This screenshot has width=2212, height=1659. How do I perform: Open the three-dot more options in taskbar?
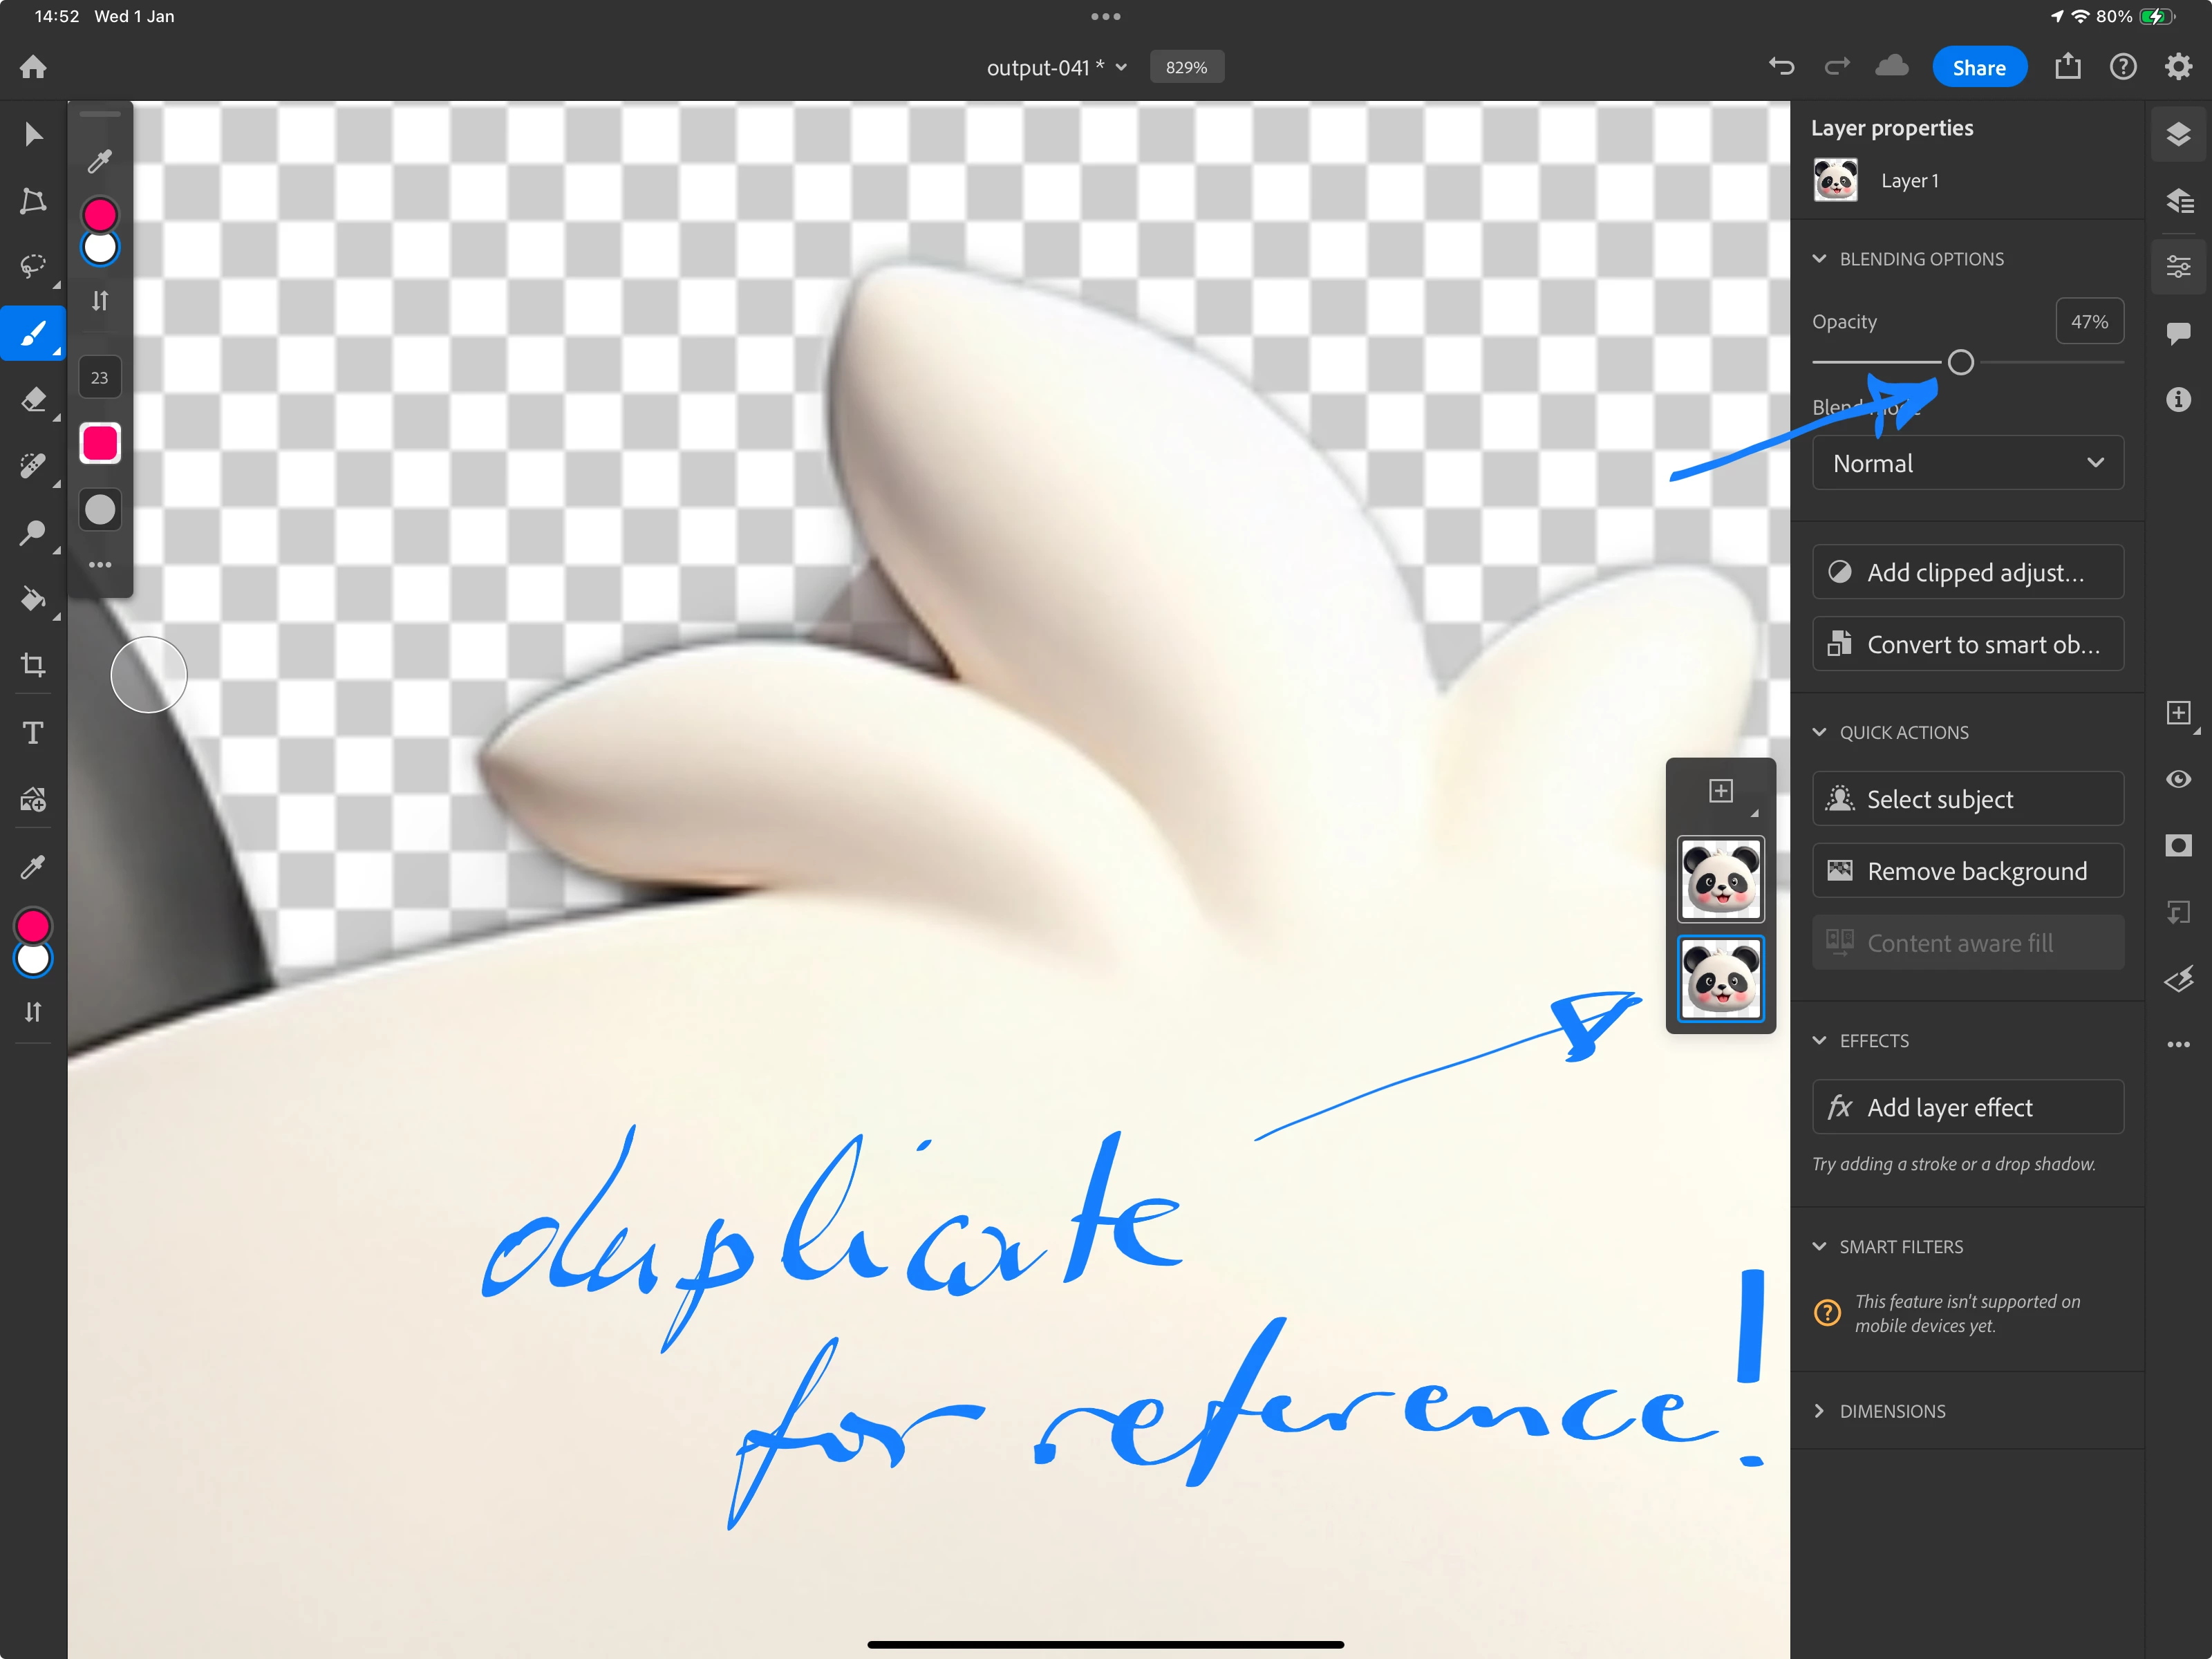[x=2178, y=1044]
